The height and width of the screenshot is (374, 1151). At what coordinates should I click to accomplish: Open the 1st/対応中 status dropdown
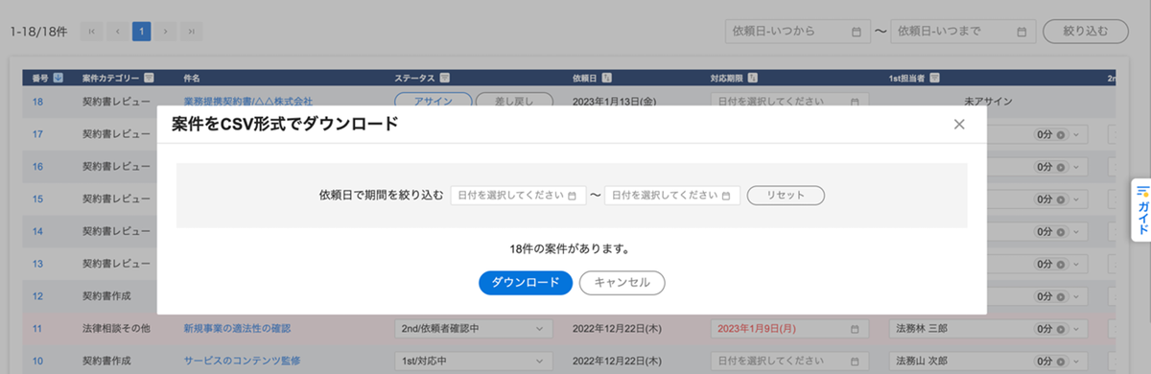point(474,362)
